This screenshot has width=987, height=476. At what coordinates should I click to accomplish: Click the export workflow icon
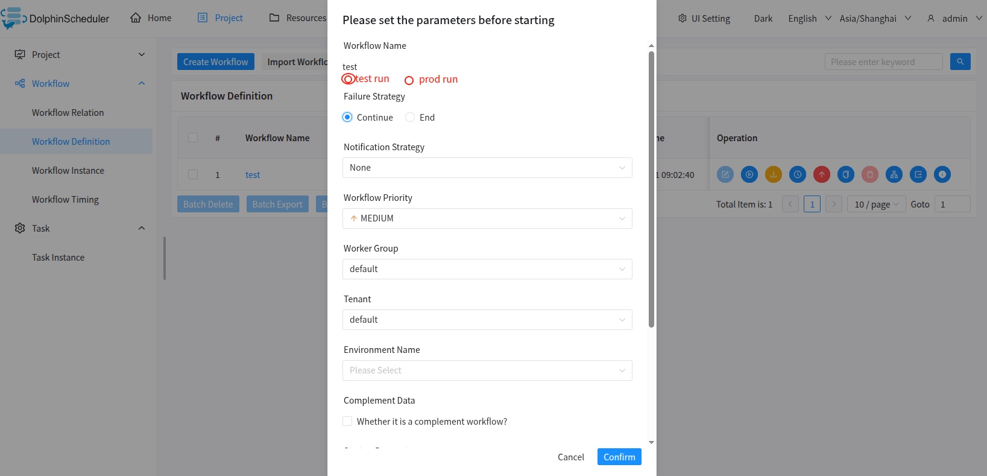[918, 174]
